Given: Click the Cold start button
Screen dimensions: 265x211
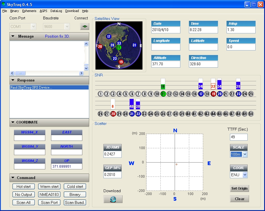Looking at the screenshot, I should coord(75,186).
